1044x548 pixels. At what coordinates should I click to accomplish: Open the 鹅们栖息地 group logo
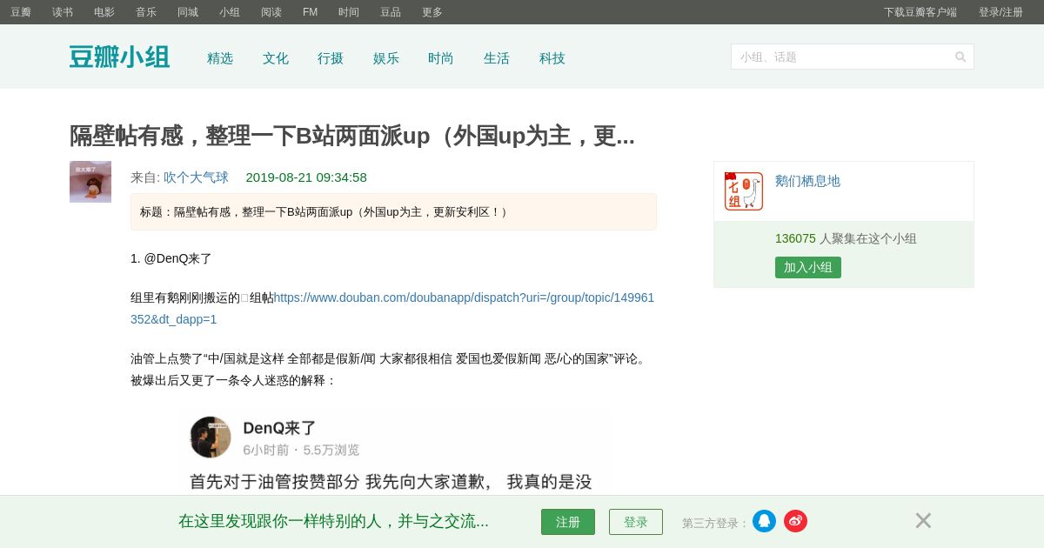[x=744, y=191]
